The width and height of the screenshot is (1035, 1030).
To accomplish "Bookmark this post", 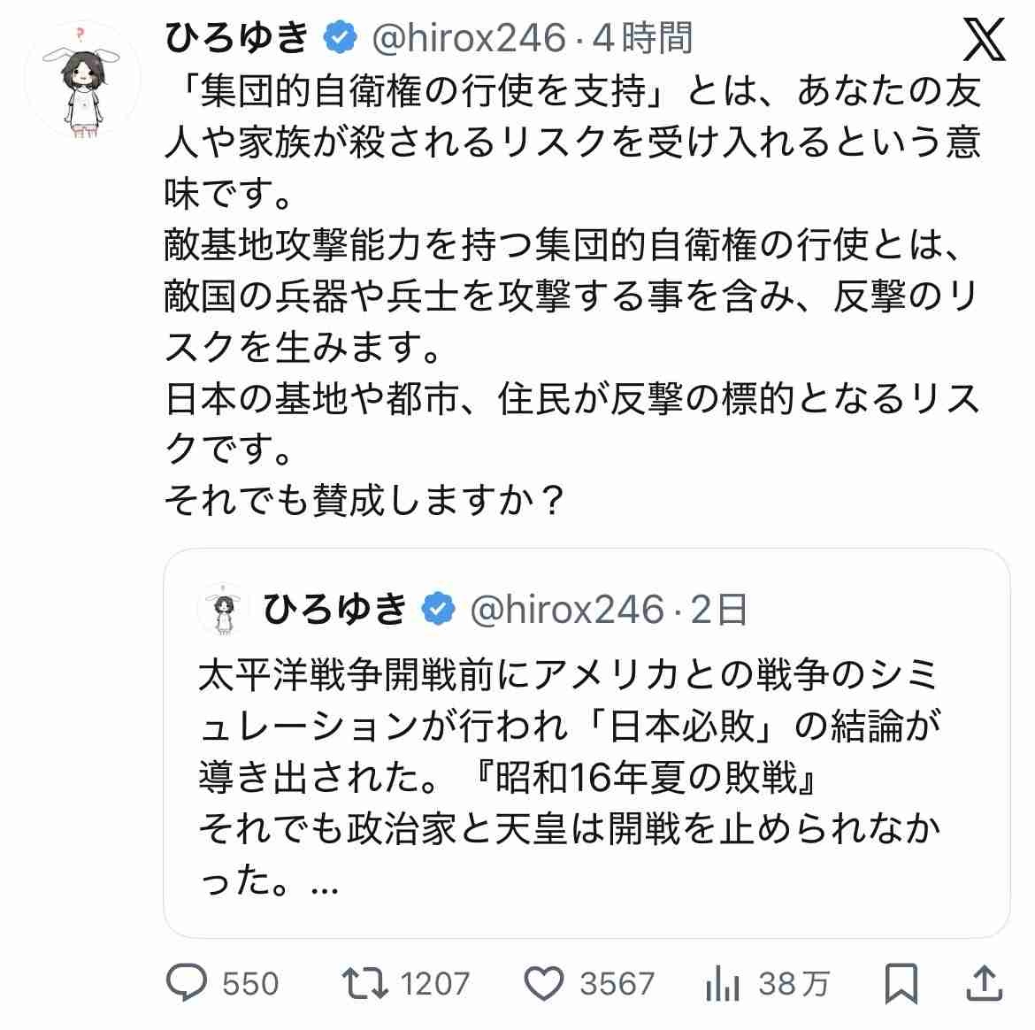I will pyautogui.click(x=901, y=983).
